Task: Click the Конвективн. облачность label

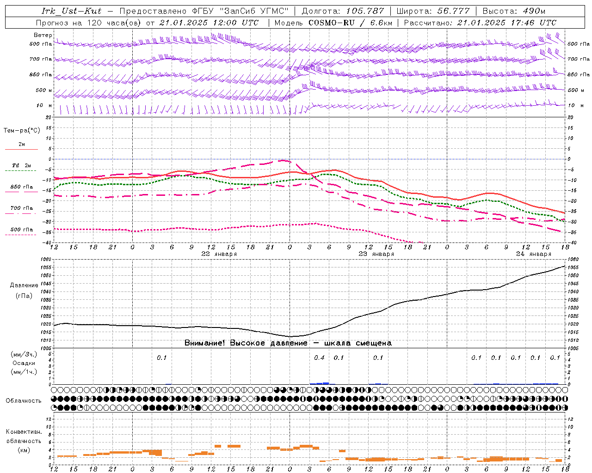Action: (24, 437)
